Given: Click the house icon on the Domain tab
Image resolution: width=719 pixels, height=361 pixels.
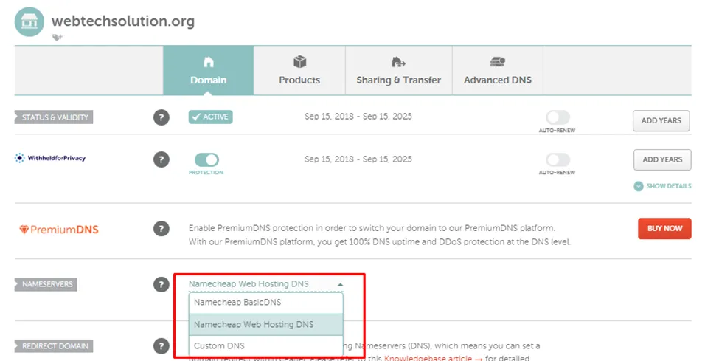Looking at the screenshot, I should (x=208, y=62).
